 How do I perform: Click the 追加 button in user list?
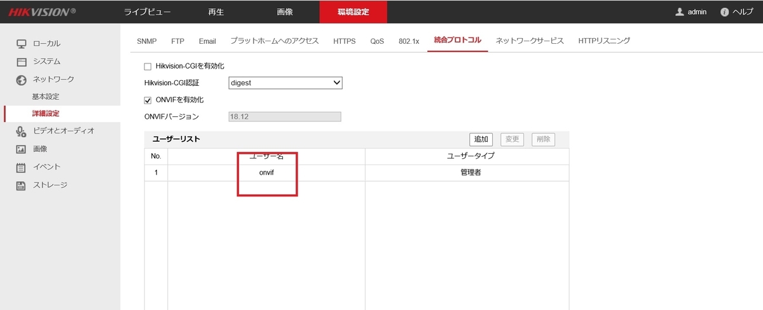pos(481,139)
